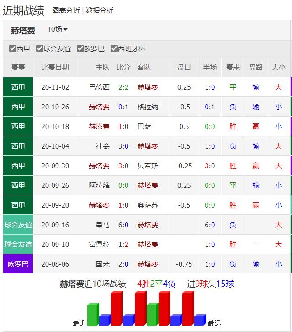
Task: Open the 10场 match count dropdown
Action: (57, 29)
